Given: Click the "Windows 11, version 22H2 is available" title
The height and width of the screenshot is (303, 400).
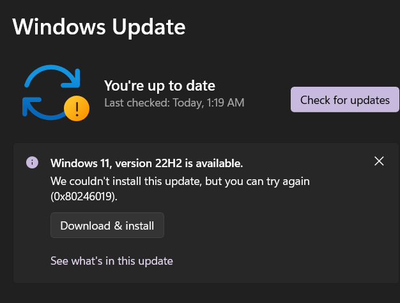Looking at the screenshot, I should [146, 163].
